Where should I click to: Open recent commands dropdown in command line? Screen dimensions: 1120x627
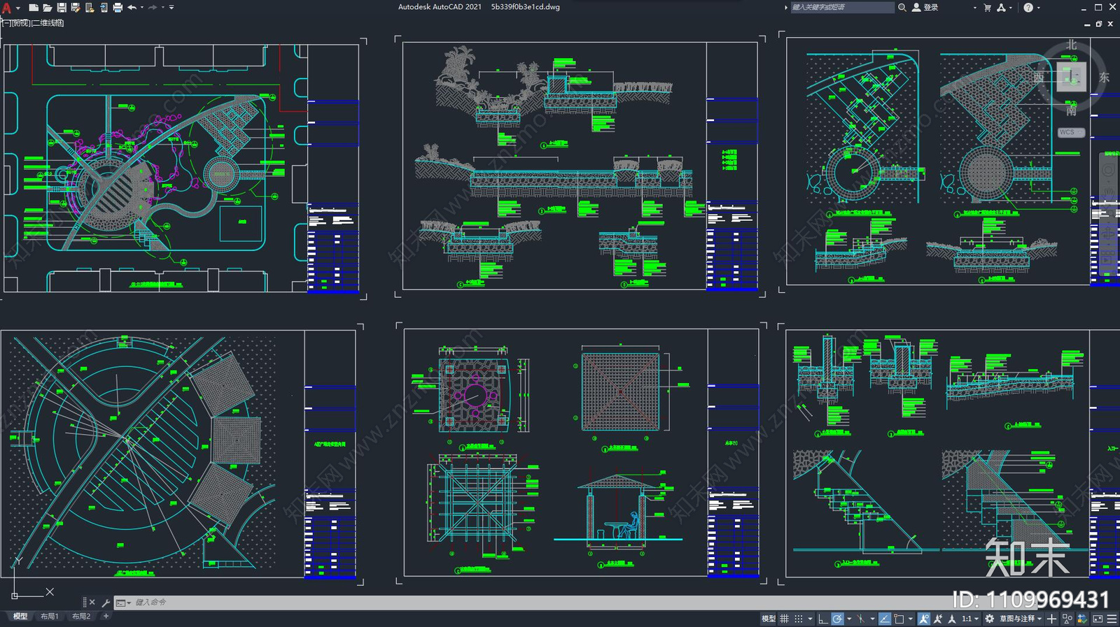123,602
